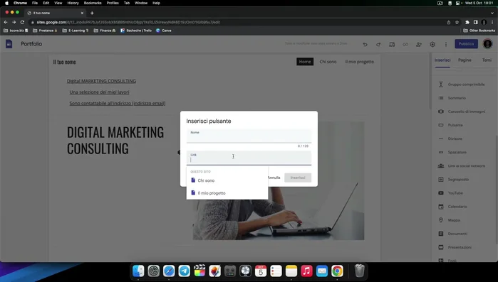Select Chi sono from link suggestions
The height and width of the screenshot is (282, 498).
[x=227, y=180]
